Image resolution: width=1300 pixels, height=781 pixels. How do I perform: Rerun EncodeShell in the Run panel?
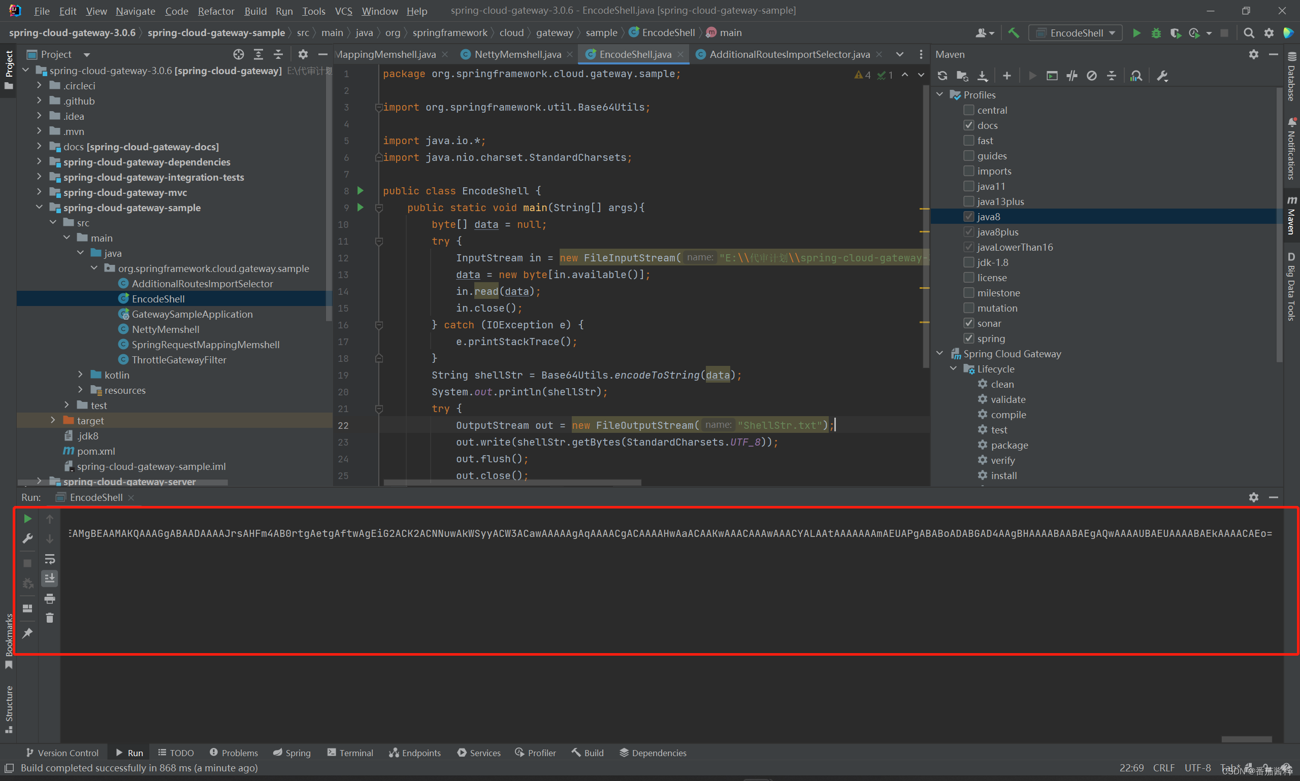[27, 519]
